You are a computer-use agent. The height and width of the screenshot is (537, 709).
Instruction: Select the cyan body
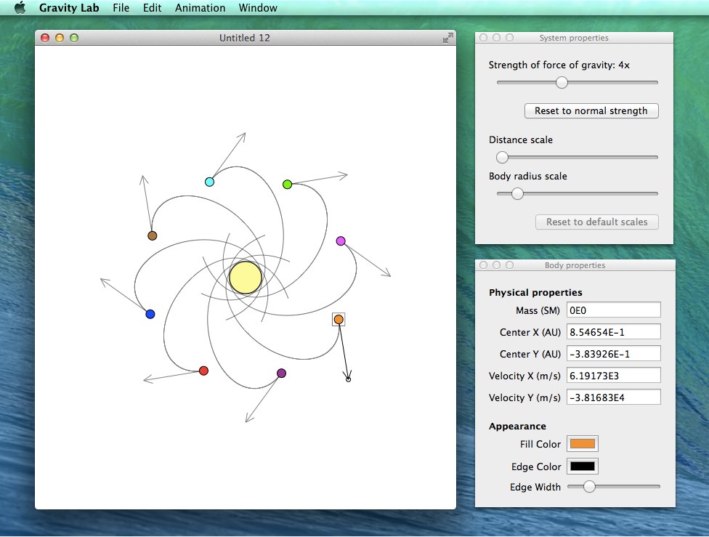[209, 182]
